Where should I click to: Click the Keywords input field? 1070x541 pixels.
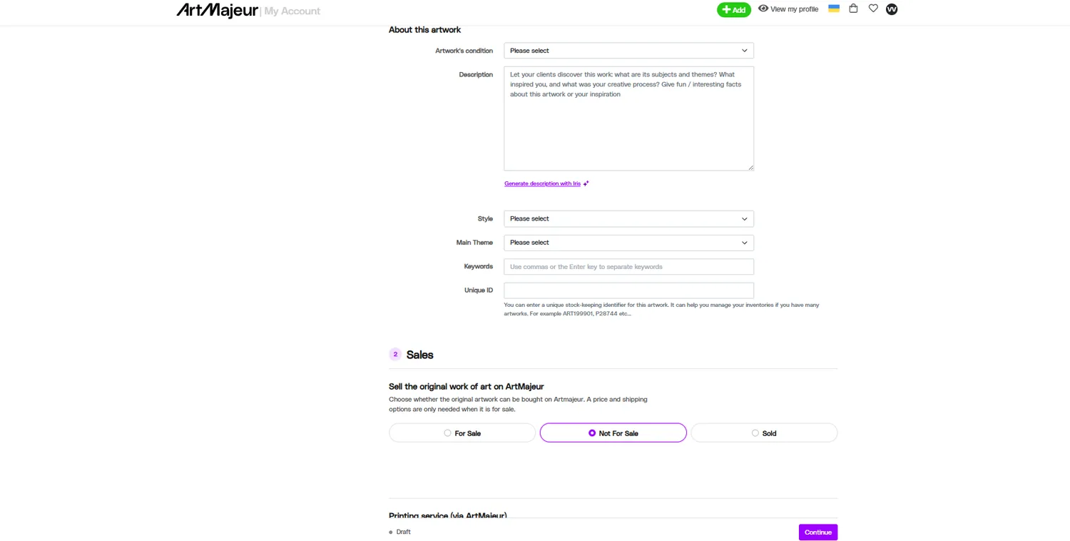628,267
